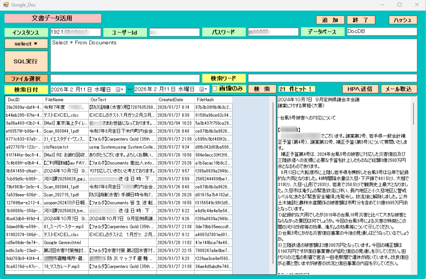Focus the 検索ワード text input field
The image size is (426, 279).
332,78
